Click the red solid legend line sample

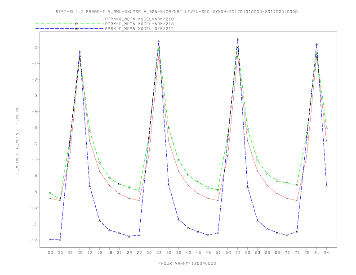click(70, 19)
